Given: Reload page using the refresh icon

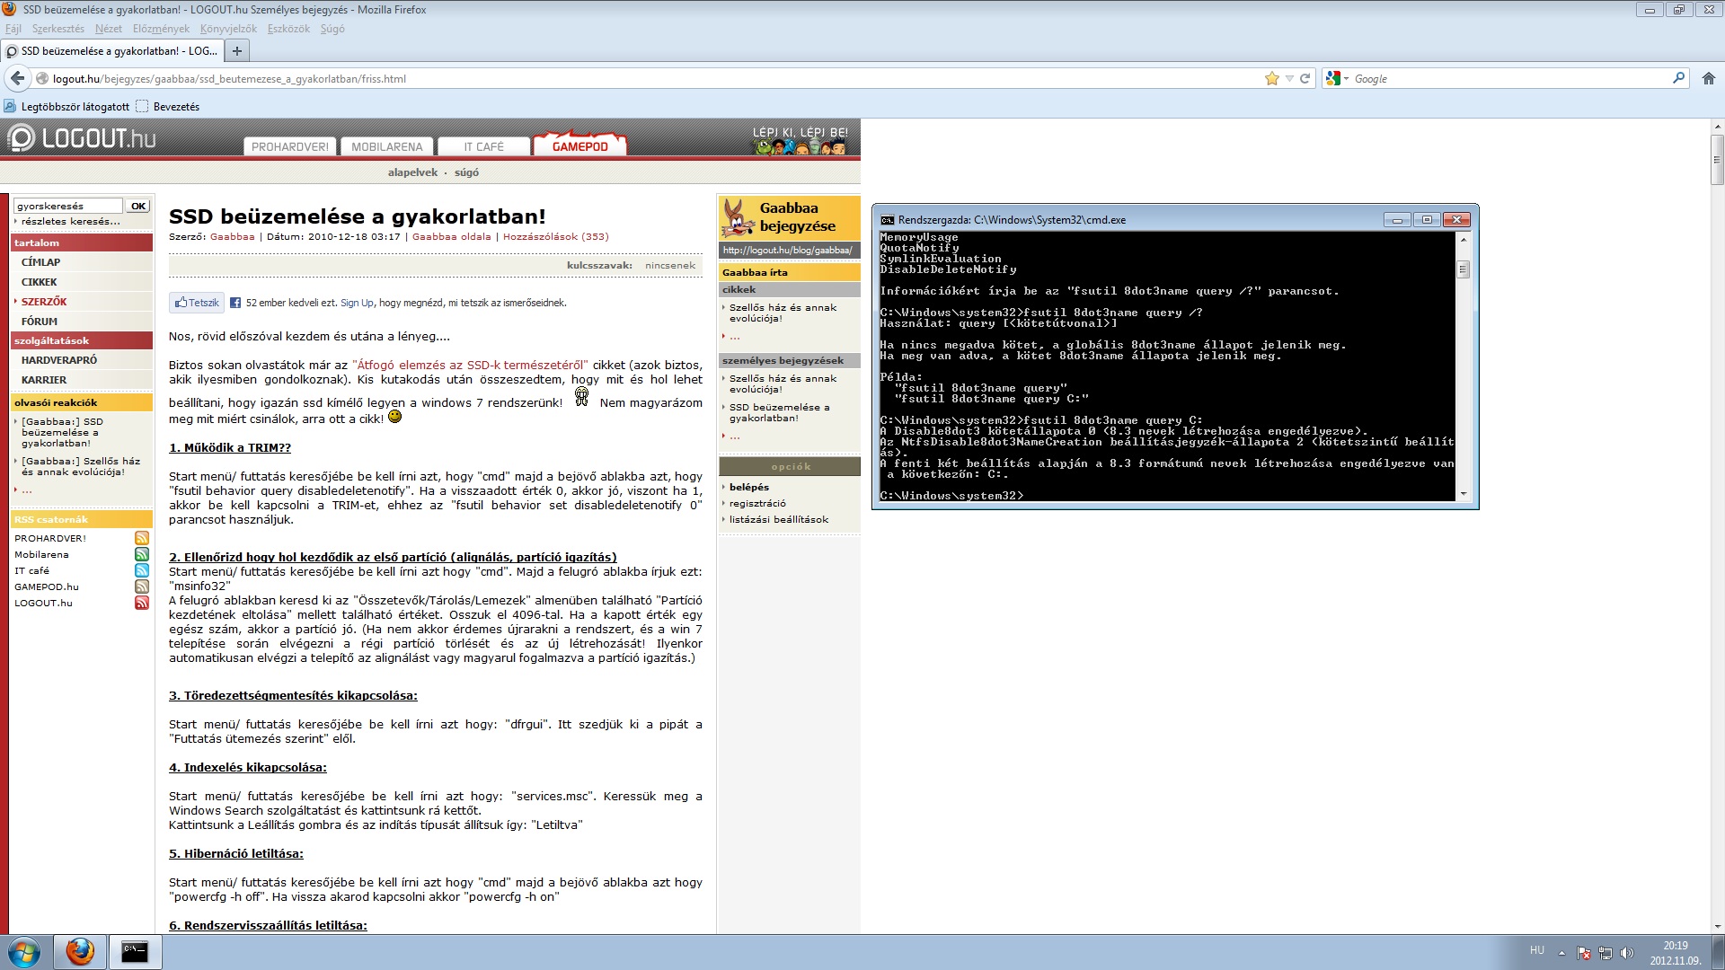Looking at the screenshot, I should click(x=1305, y=79).
